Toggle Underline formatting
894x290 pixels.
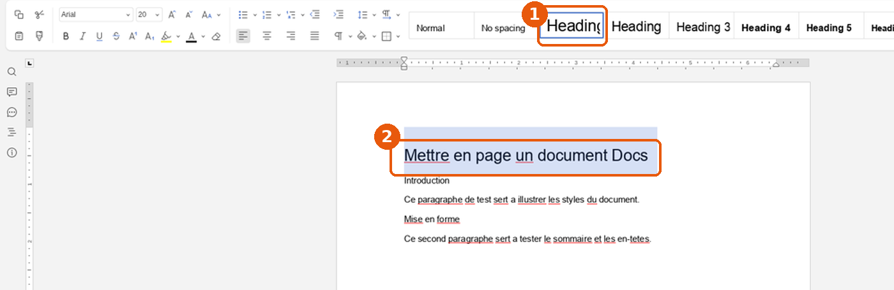click(x=99, y=36)
